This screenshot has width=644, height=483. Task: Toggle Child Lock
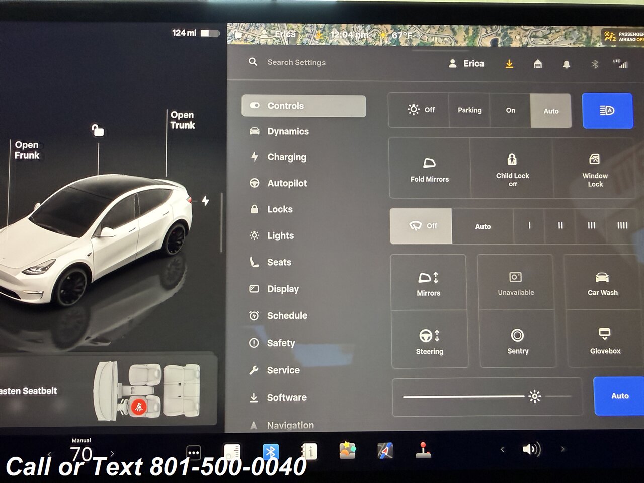click(x=512, y=170)
